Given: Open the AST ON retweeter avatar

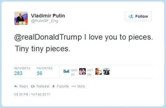Looking at the screenshot, I should 90,72.
